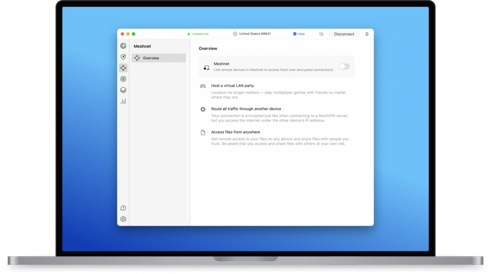Click the gamepad icon beside virtual LAN party
Viewport: 491px width, 274px height.
coord(203,86)
